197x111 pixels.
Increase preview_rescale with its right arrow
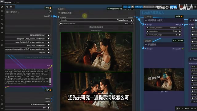[x=132, y=23]
